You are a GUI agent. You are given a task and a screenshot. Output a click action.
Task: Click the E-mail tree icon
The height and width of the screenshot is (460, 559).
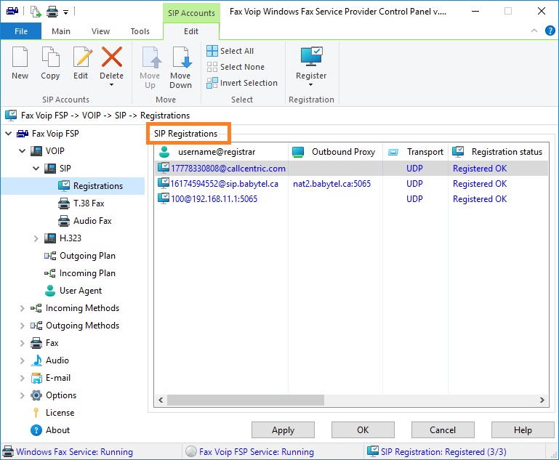(36, 378)
